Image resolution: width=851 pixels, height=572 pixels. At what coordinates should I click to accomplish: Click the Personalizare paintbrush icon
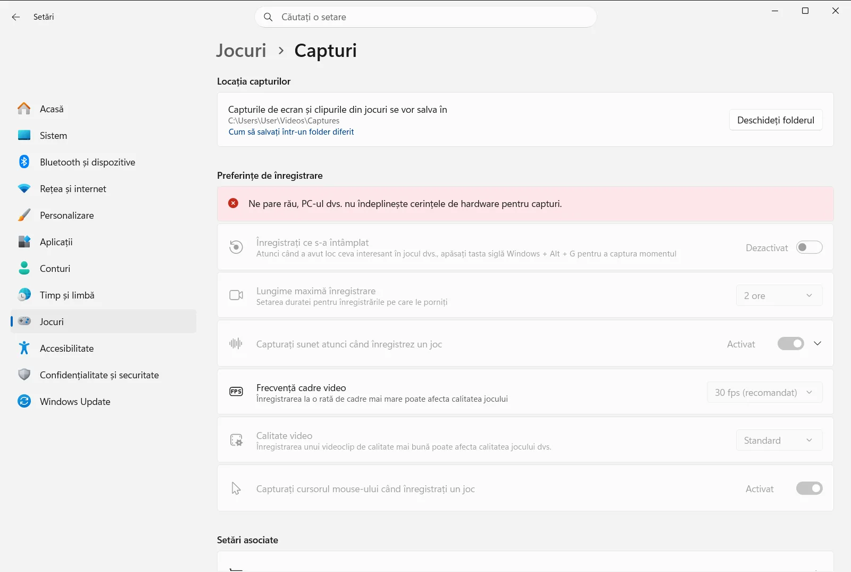[24, 215]
